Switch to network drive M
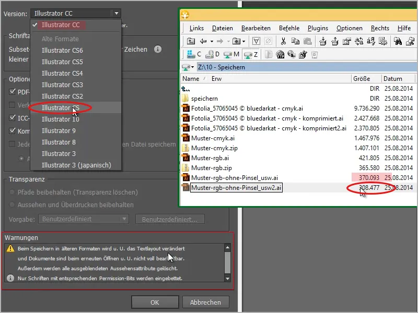The image size is (418, 313). [231, 55]
